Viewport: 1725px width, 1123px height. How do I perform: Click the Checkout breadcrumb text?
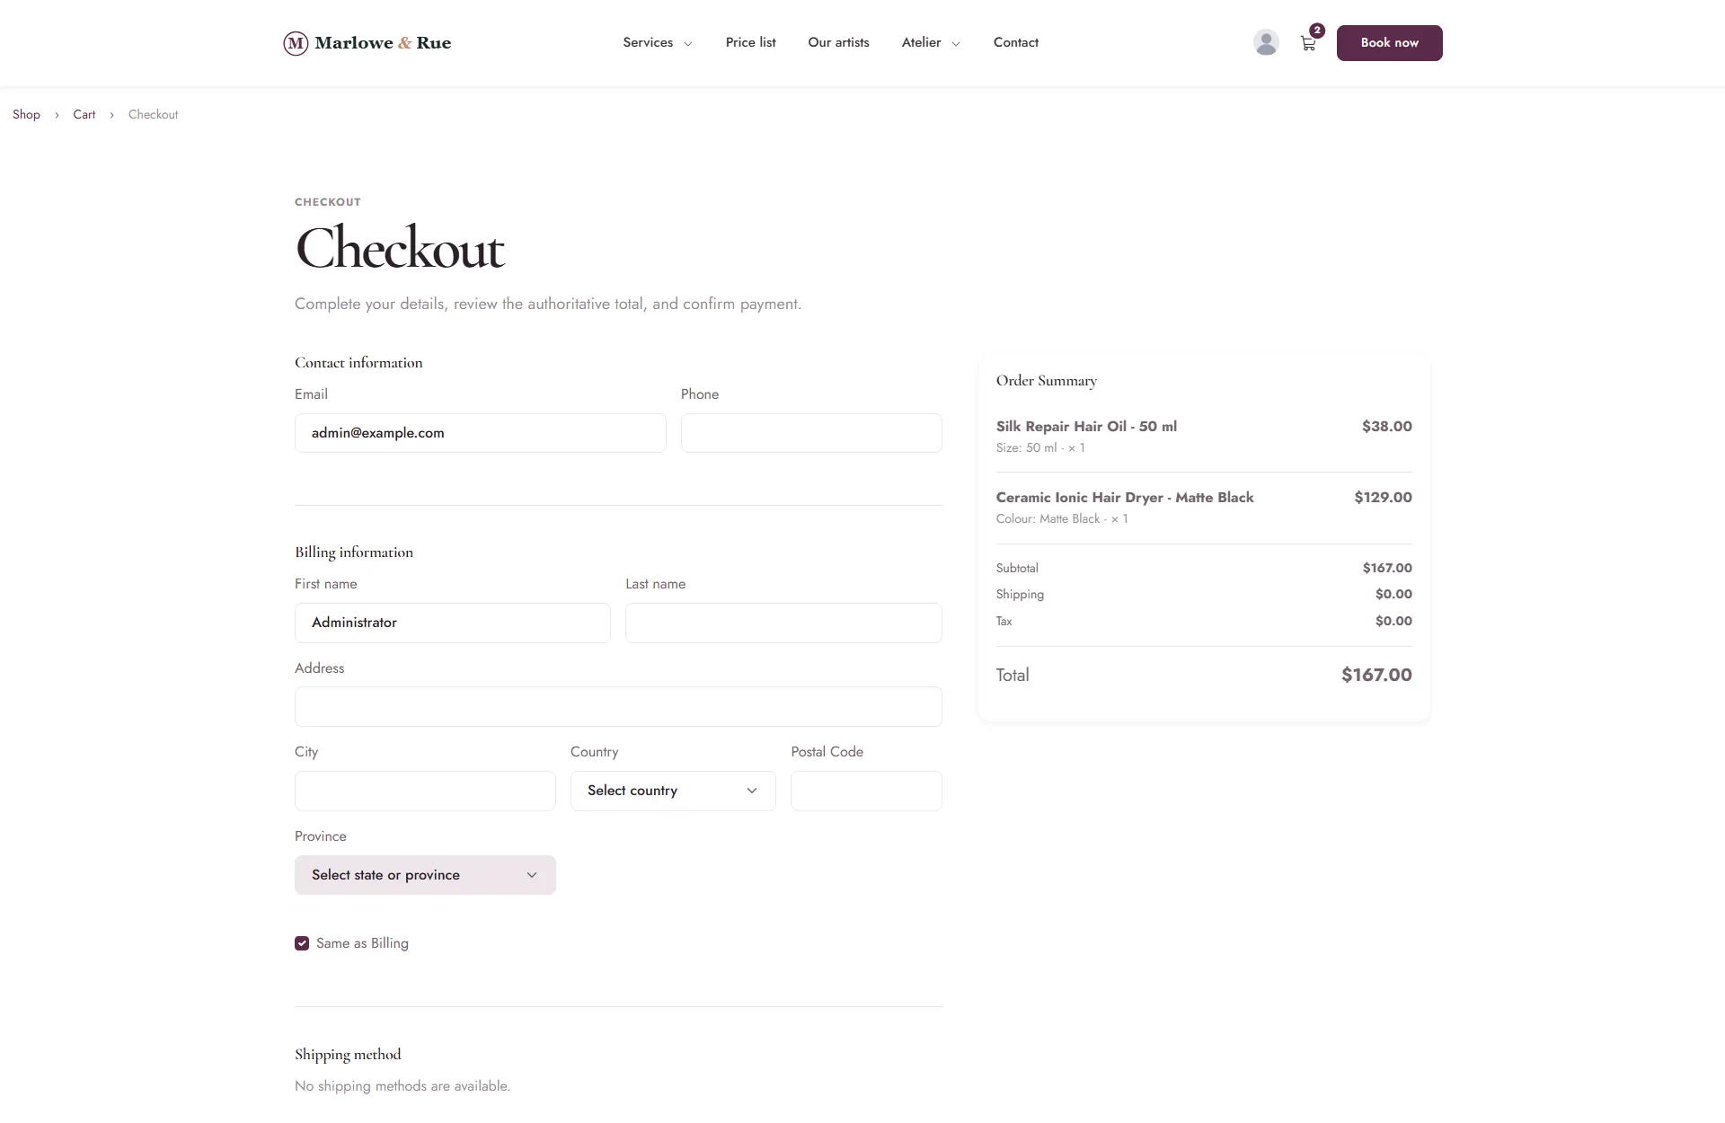(153, 114)
